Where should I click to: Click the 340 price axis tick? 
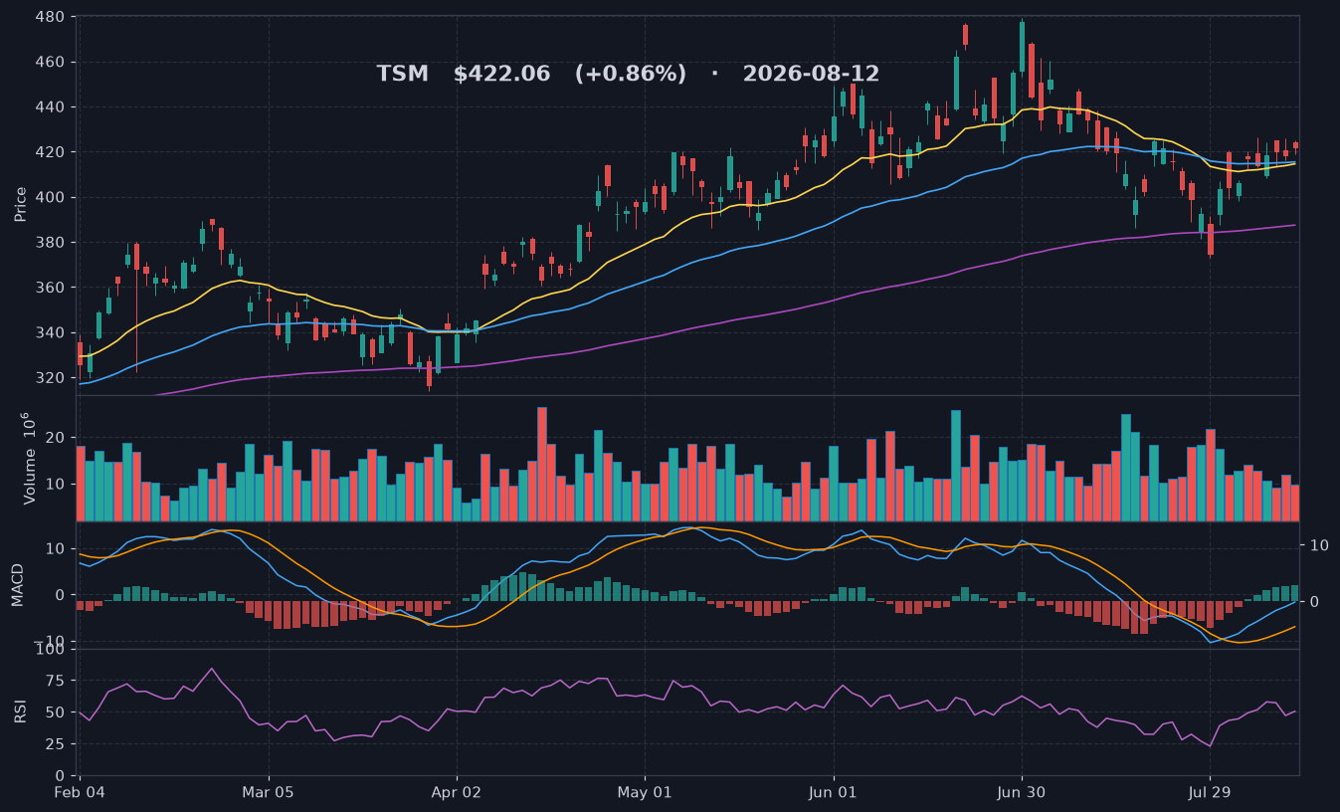(x=50, y=332)
